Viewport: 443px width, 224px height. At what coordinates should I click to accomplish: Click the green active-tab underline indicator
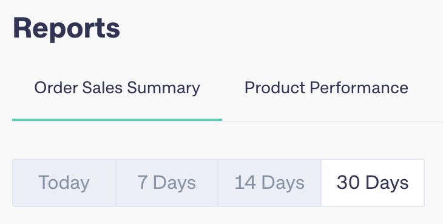pos(117,120)
